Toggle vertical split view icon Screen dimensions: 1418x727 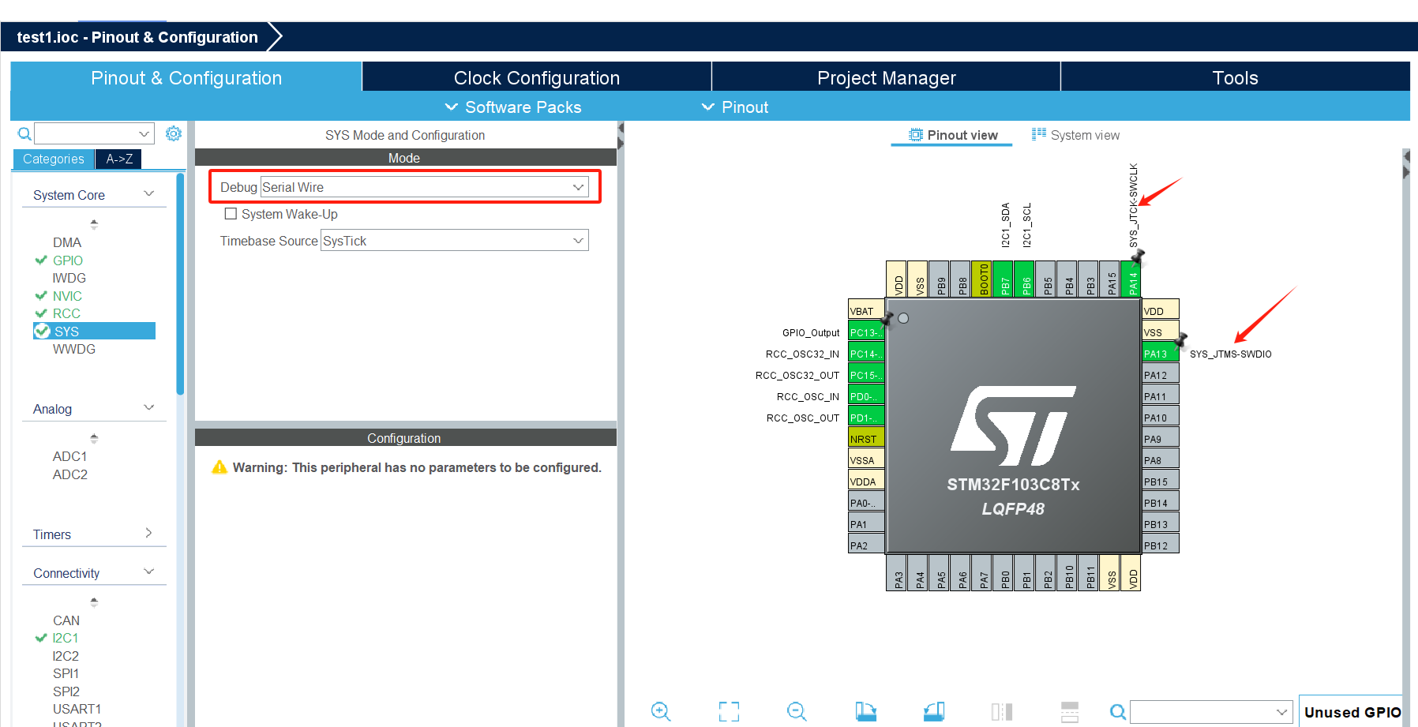coord(1002,711)
